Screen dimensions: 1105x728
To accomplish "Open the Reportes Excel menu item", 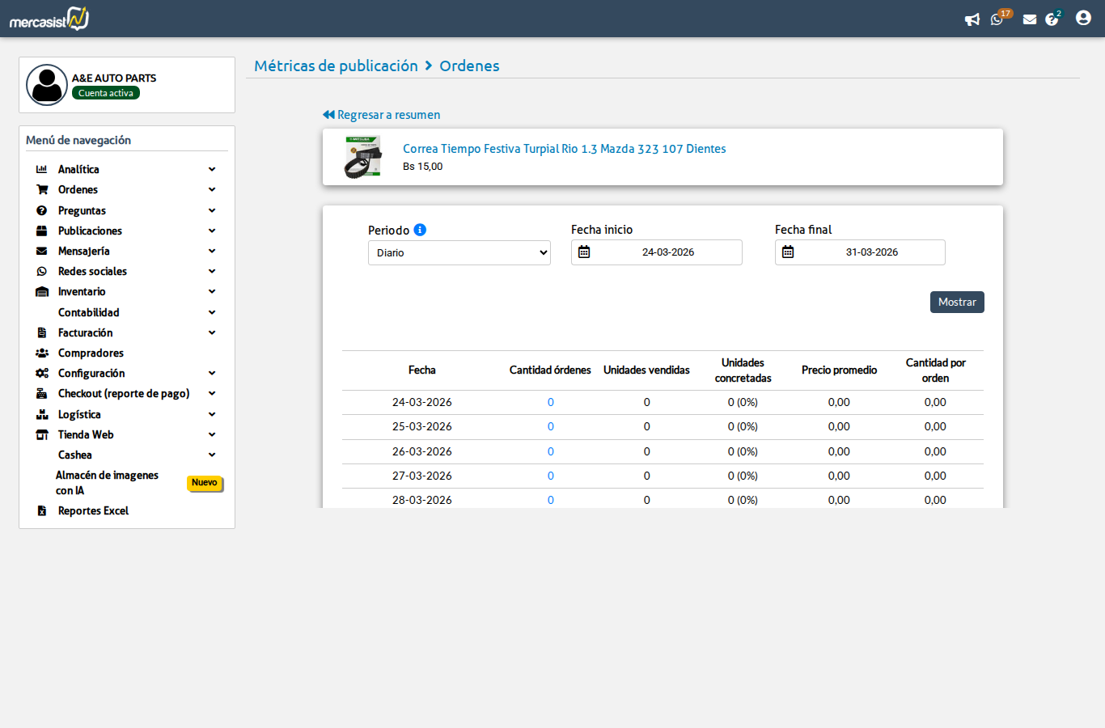I will tap(93, 510).
